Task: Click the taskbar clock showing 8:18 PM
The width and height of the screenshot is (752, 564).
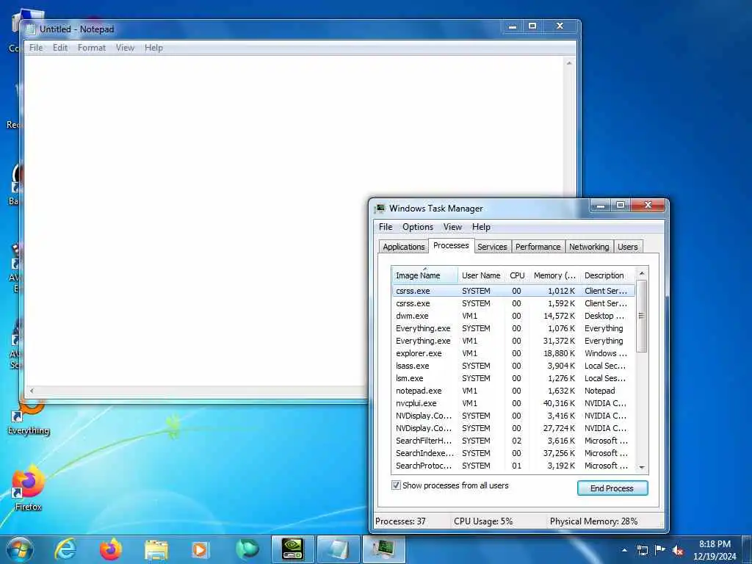Action: pyautogui.click(x=715, y=550)
